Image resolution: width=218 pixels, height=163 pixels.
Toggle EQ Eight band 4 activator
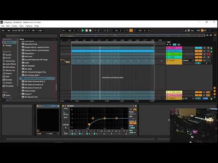(x=94, y=134)
